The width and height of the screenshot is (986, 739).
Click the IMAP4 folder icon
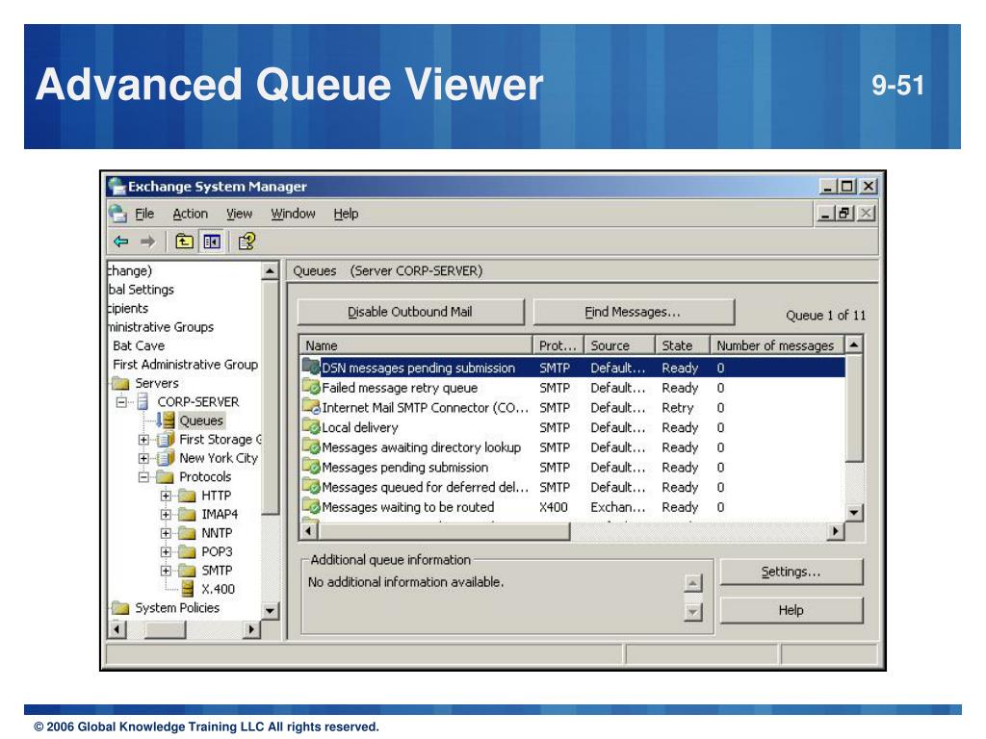pyautogui.click(x=187, y=515)
